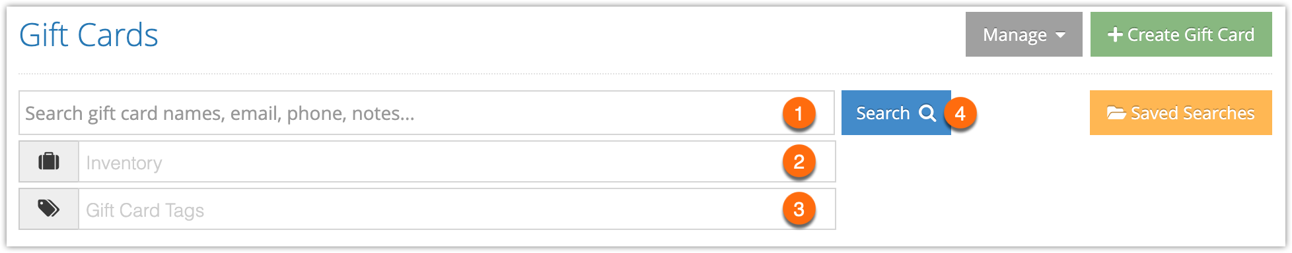This screenshot has width=1292, height=253.
Task: Click the Create Gift Card button
Action: tap(1181, 34)
